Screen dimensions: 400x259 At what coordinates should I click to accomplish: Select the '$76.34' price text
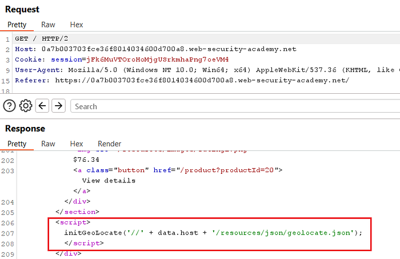point(86,160)
